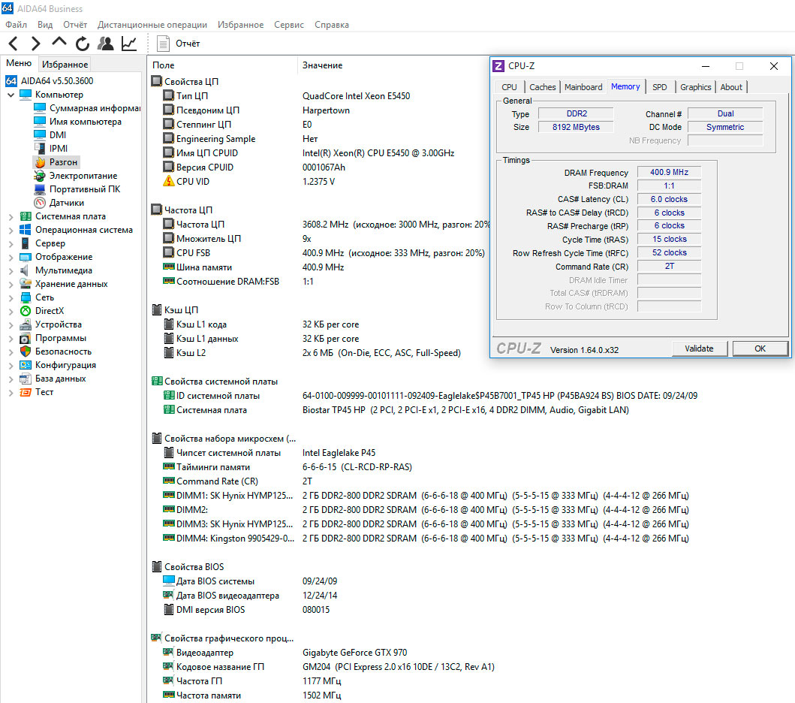Expand the Сеть node

tap(11, 297)
